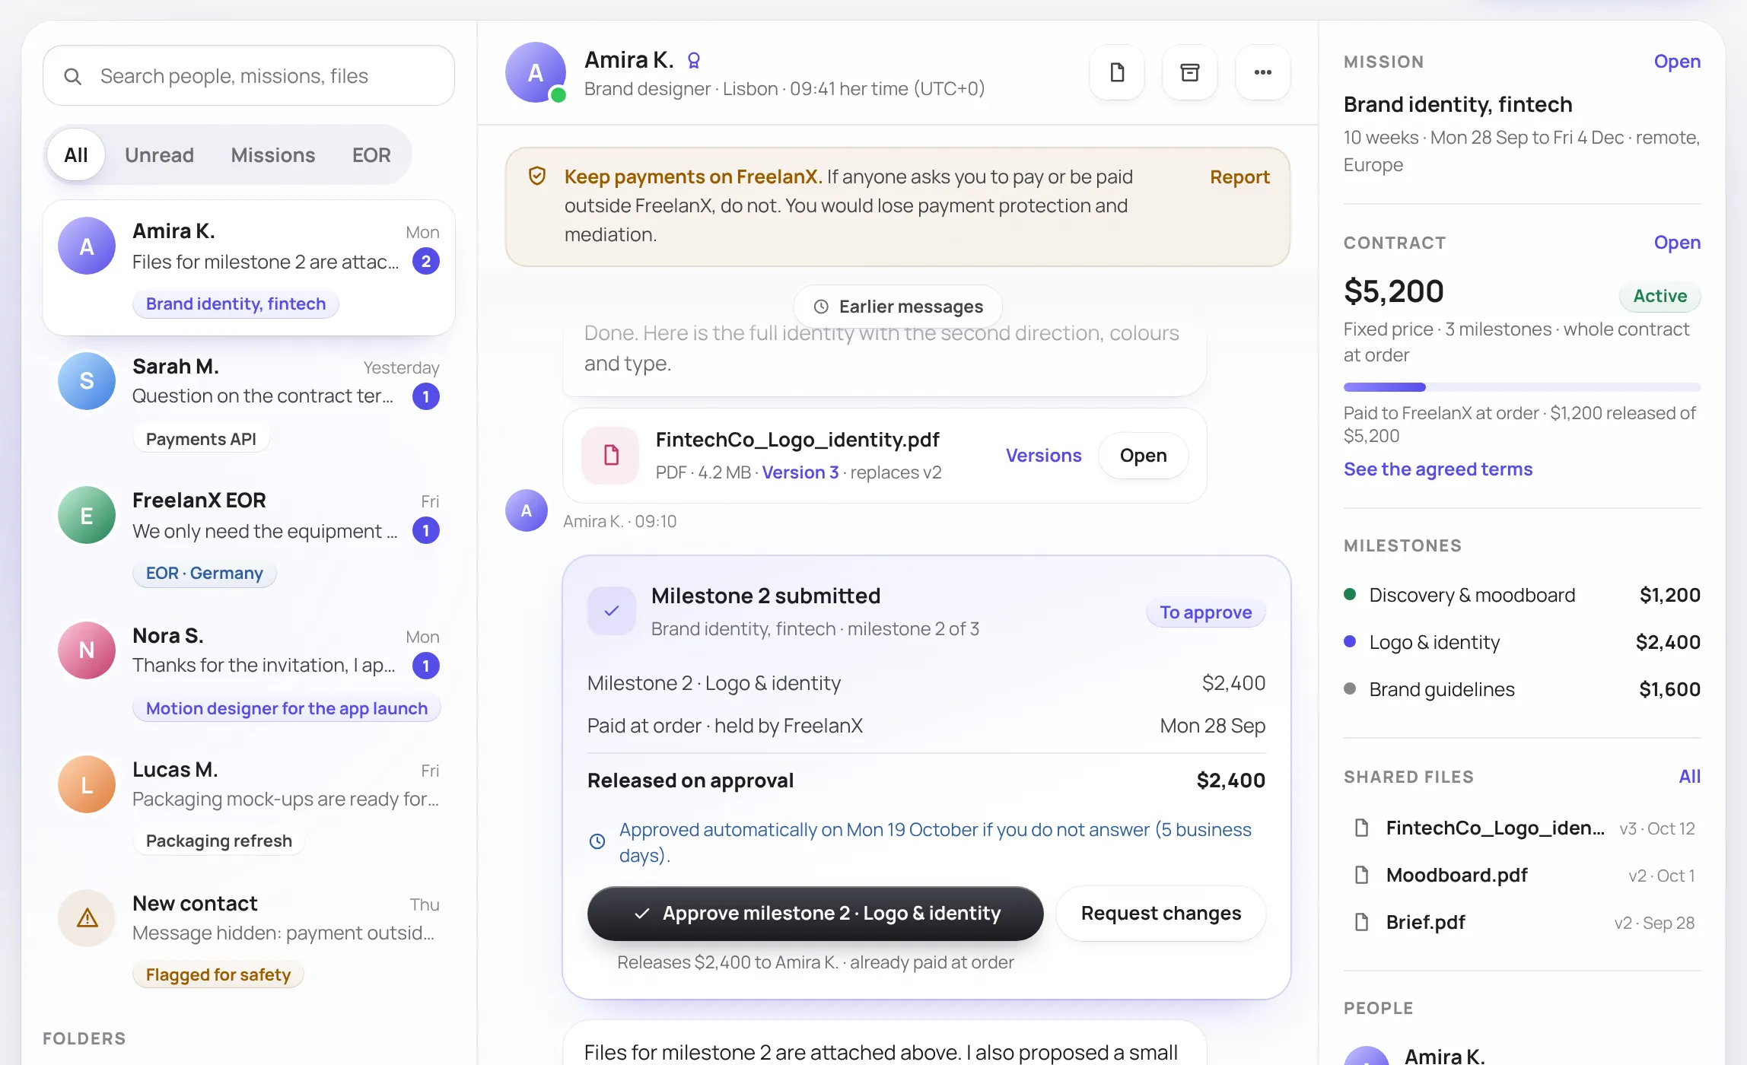Open the FintechCo_Logo_identity.pdf file
The width and height of the screenshot is (1747, 1065).
coord(1143,455)
